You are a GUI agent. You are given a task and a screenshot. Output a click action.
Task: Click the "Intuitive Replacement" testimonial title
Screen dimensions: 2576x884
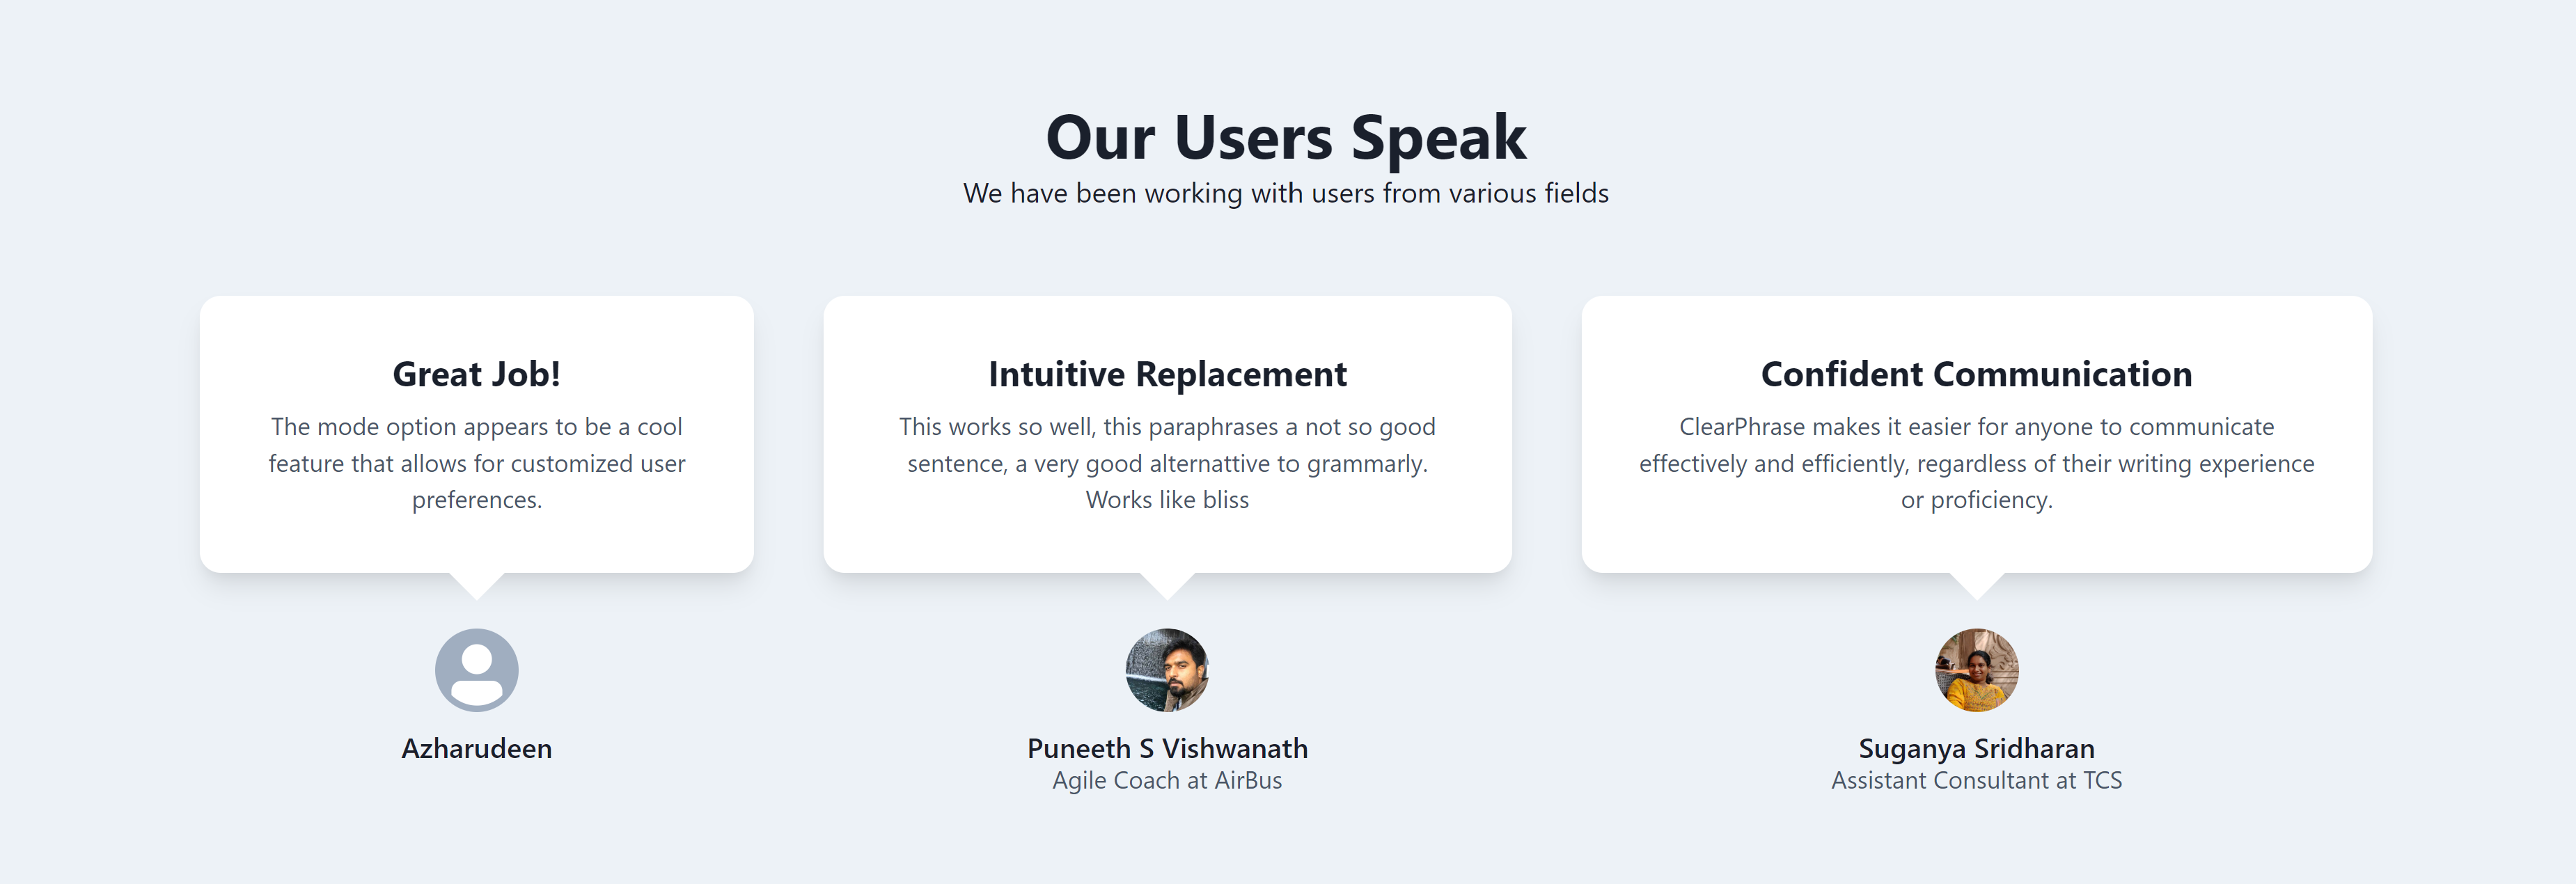tap(1167, 374)
